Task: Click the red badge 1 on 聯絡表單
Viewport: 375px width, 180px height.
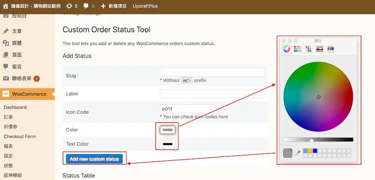Action: point(37,79)
